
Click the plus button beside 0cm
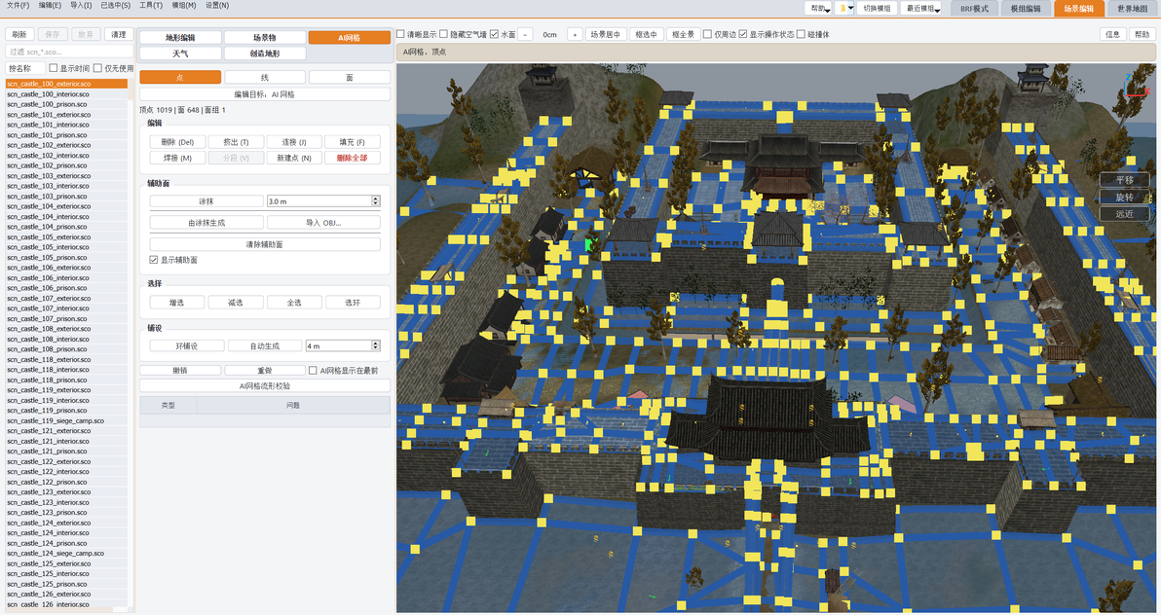pyautogui.click(x=575, y=34)
